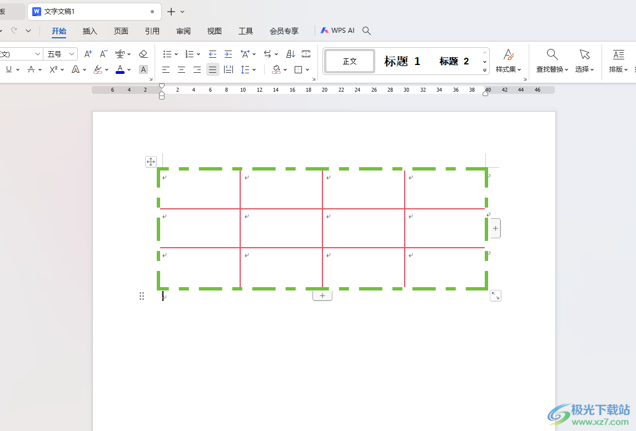Click the table move handle
This screenshot has width=636, height=431.
(151, 162)
